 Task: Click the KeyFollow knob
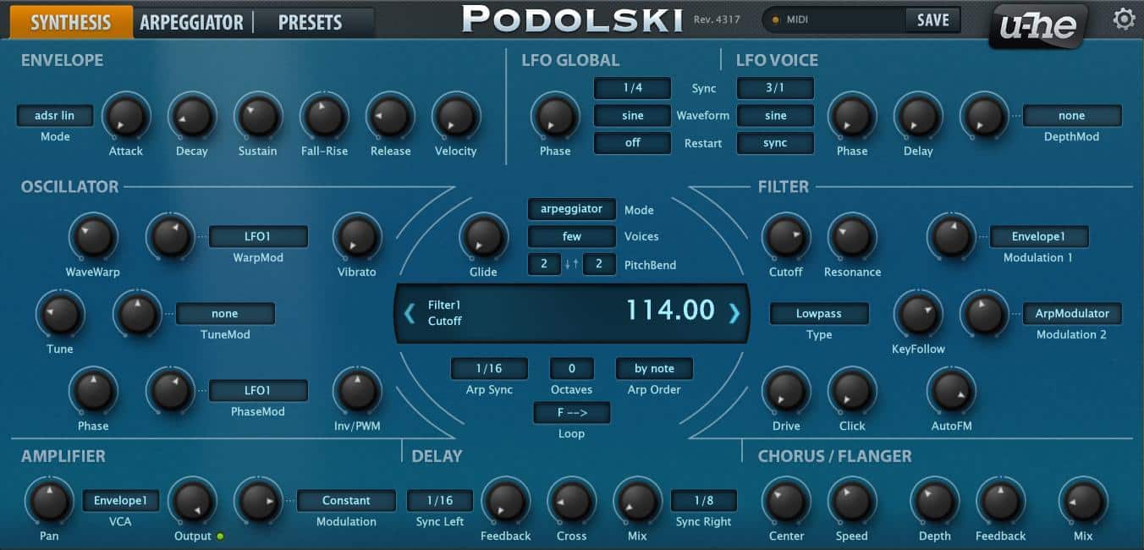[918, 314]
